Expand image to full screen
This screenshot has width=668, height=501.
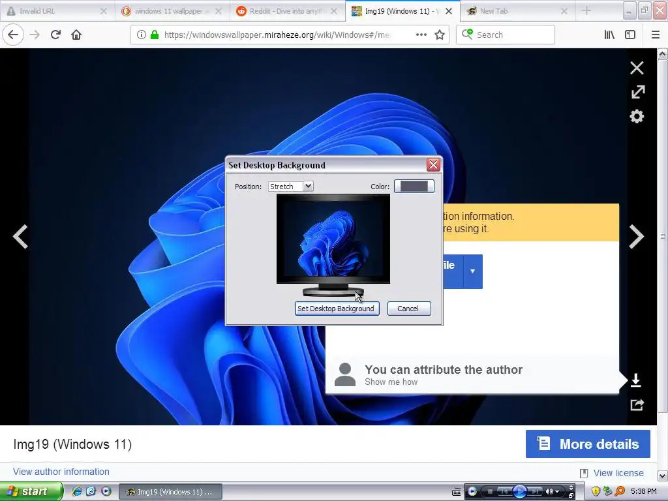tap(638, 91)
